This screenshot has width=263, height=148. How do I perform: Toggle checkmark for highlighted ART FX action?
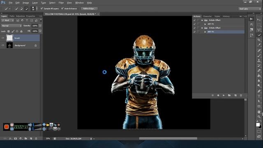tap(194, 32)
